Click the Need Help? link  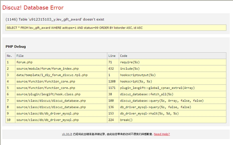pyautogui.click(x=162, y=134)
